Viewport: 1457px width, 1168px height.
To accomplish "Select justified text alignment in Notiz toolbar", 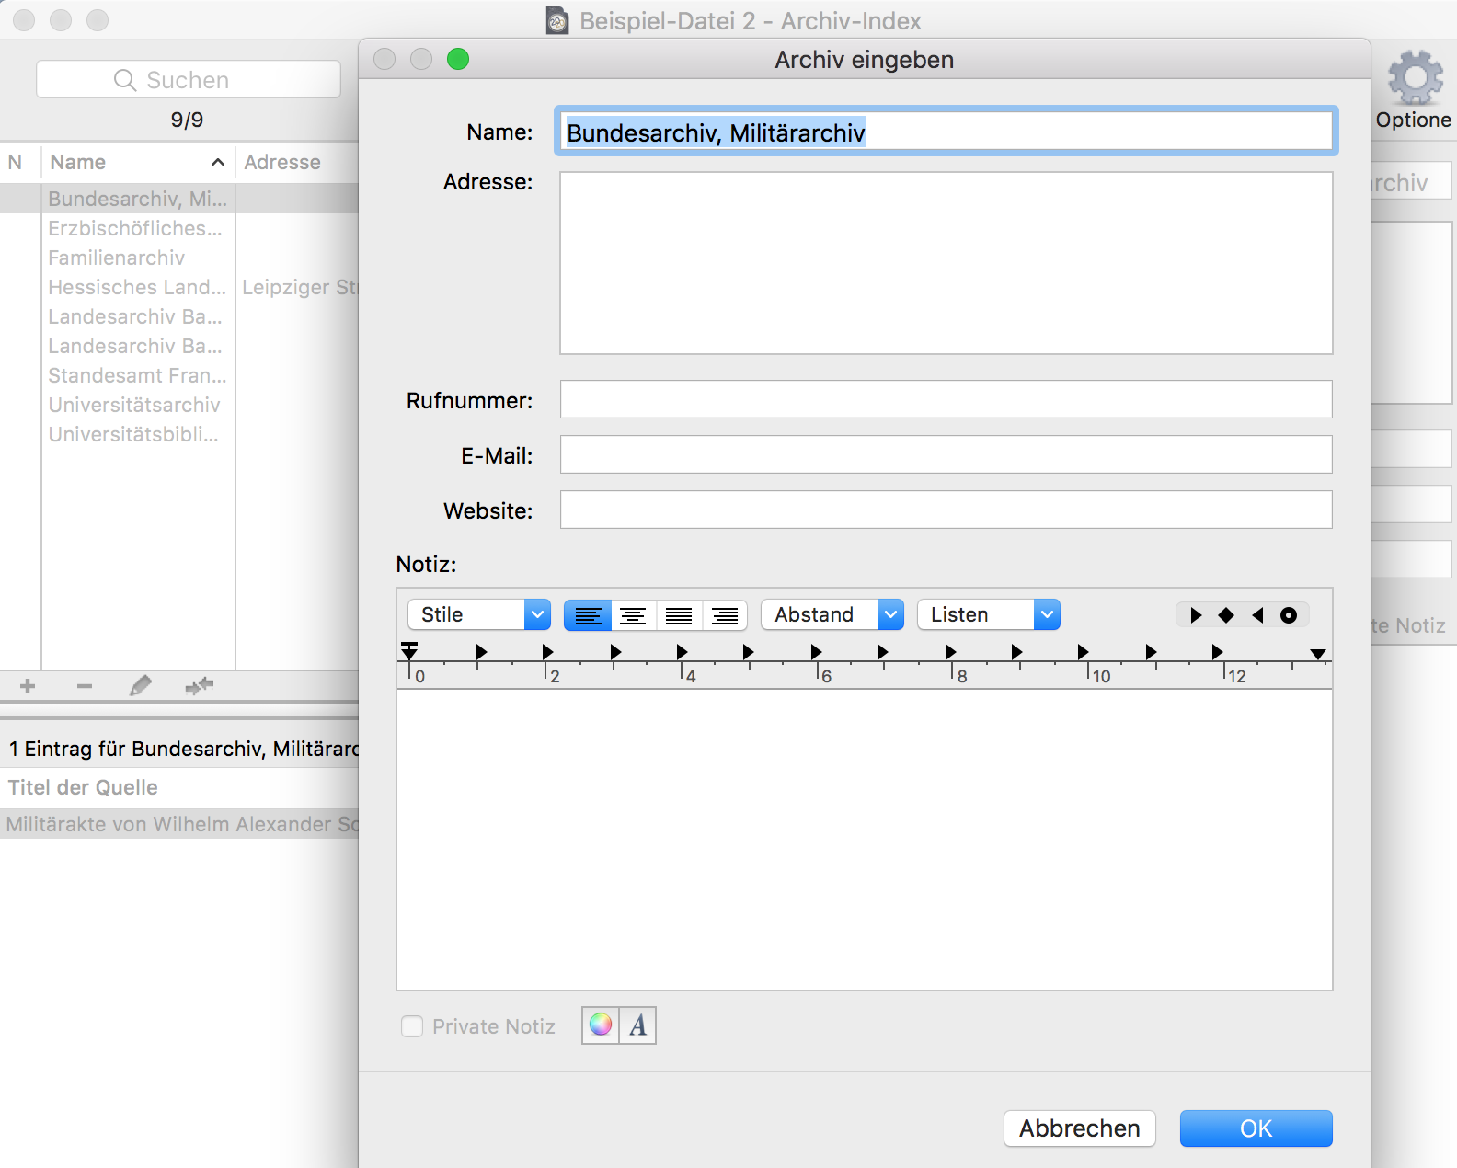I will pyautogui.click(x=679, y=615).
